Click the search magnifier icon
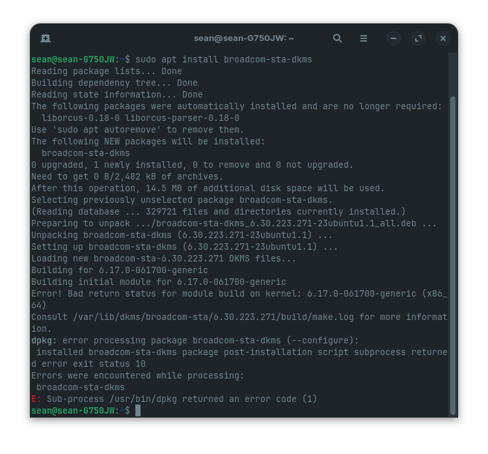Viewport: 488px width, 454px height. 337,38
